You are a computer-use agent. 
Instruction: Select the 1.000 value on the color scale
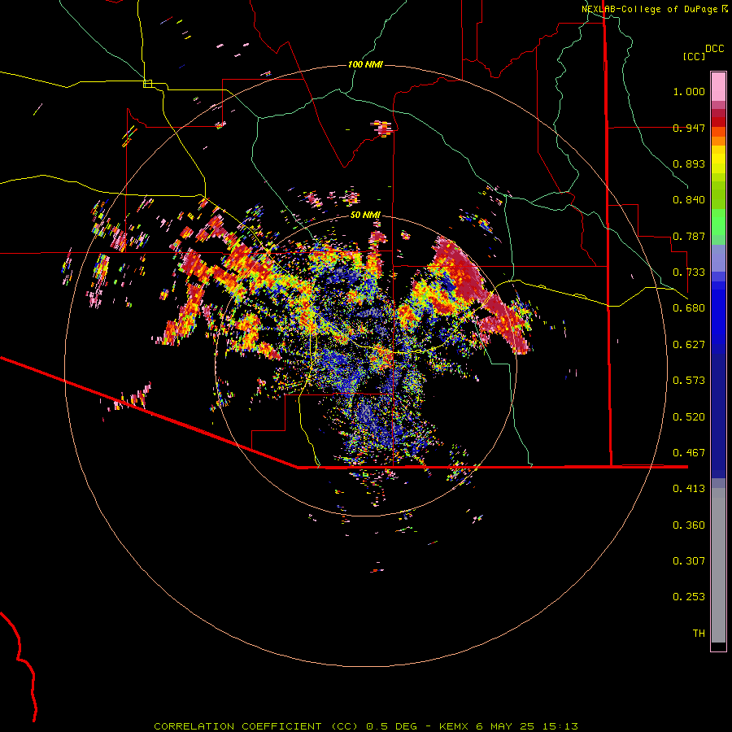pos(689,91)
